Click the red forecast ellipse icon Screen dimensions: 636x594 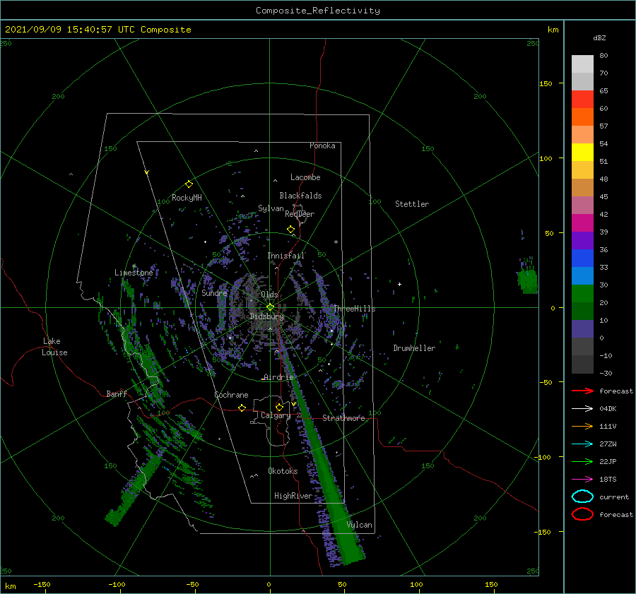(x=582, y=514)
